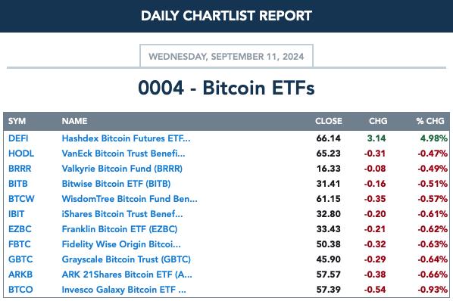The height and width of the screenshot is (301, 453).
Task: Open the FBTC symbol link
Action: click(x=20, y=244)
